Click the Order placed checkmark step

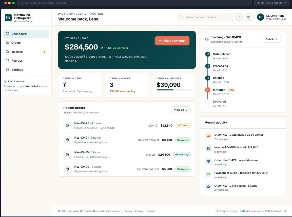tap(208, 54)
